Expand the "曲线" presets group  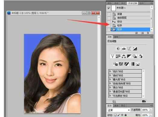click(x=110, y=75)
